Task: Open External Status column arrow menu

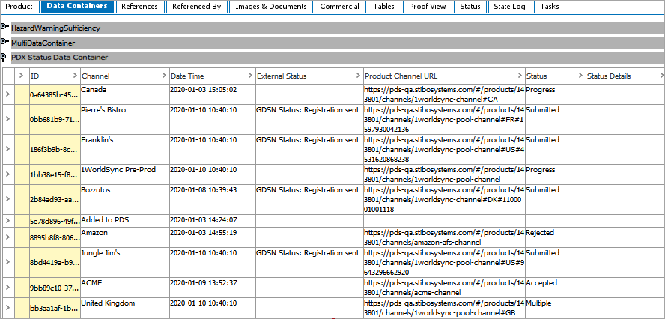Action: coord(357,76)
